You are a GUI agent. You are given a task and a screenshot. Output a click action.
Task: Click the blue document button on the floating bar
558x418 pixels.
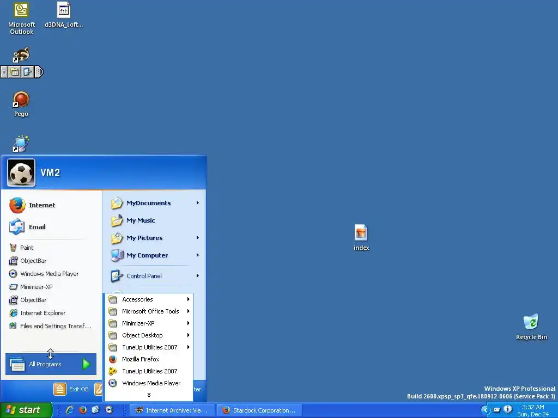tap(27, 72)
